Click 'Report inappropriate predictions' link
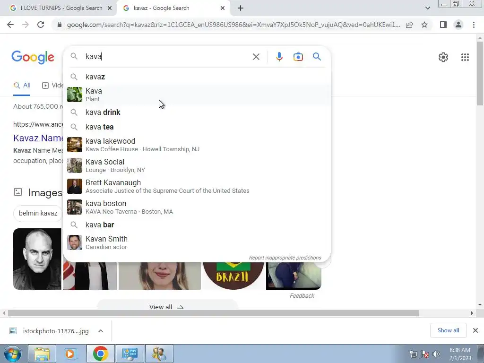The height and width of the screenshot is (363, 484). coord(285,258)
